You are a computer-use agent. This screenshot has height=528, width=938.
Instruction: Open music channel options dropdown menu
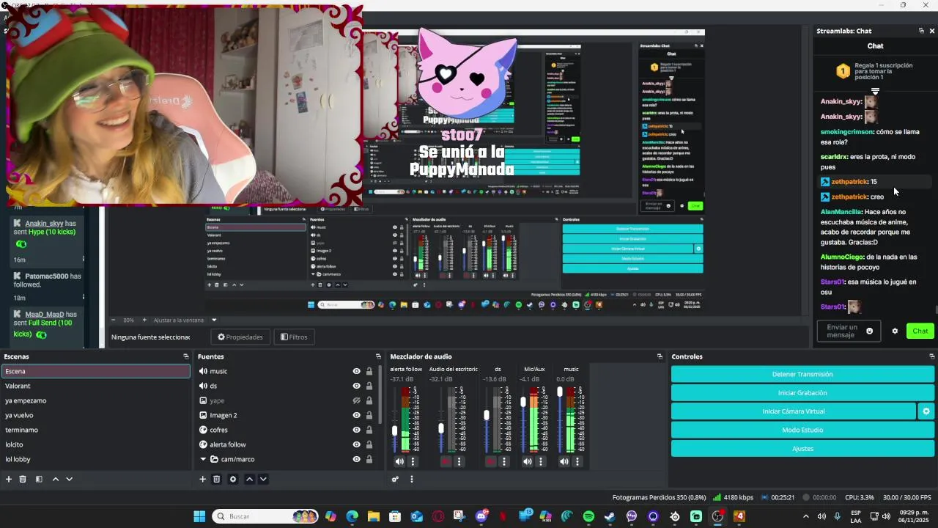[577, 461]
